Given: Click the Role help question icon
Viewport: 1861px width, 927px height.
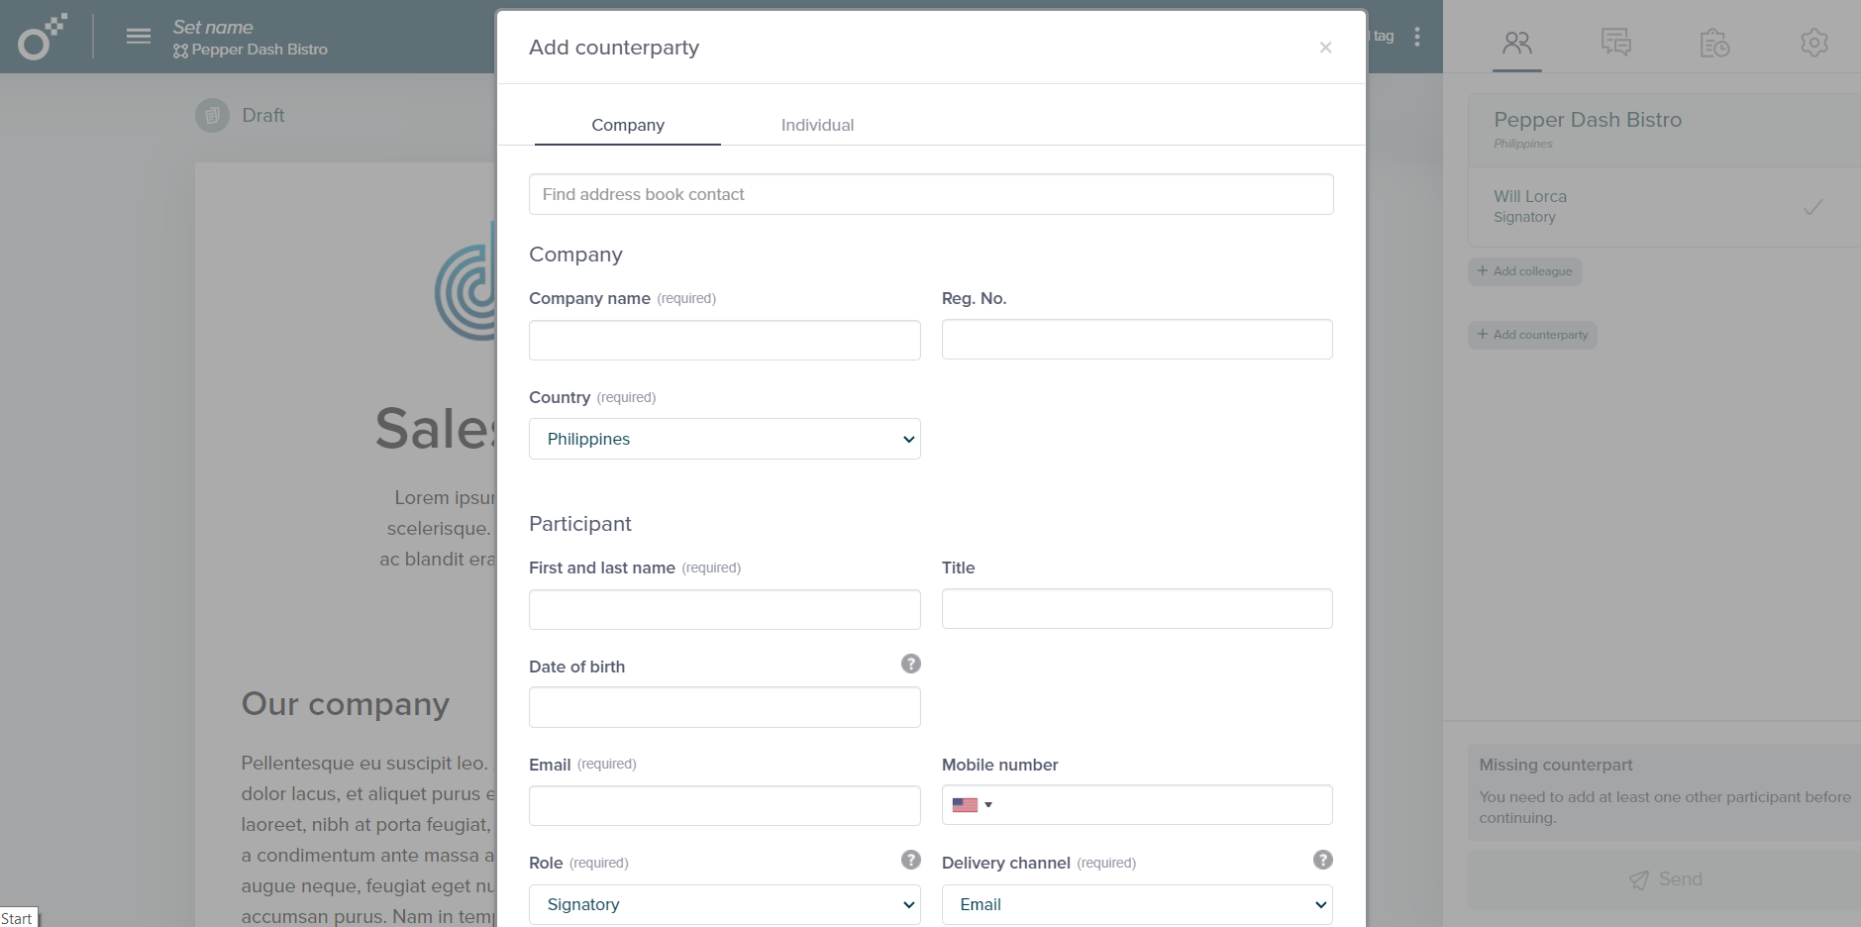Looking at the screenshot, I should click(x=910, y=860).
